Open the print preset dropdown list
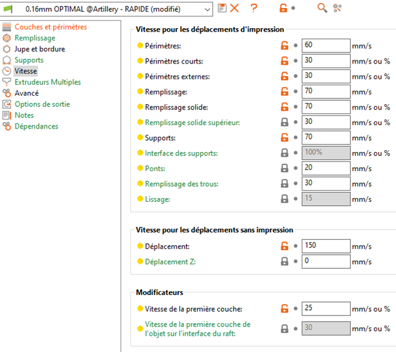Screen dimensions: 396x352 tap(207, 9)
